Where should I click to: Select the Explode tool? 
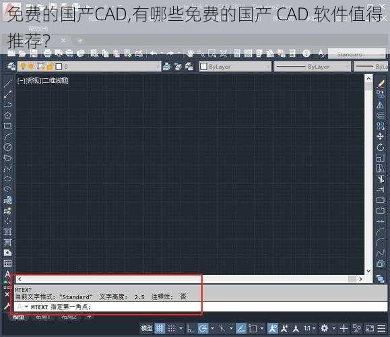click(x=381, y=264)
